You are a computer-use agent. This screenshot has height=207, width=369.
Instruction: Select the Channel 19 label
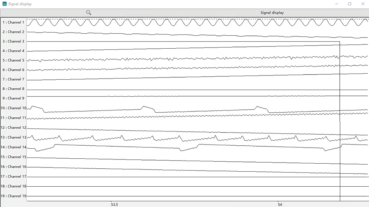click(x=13, y=196)
